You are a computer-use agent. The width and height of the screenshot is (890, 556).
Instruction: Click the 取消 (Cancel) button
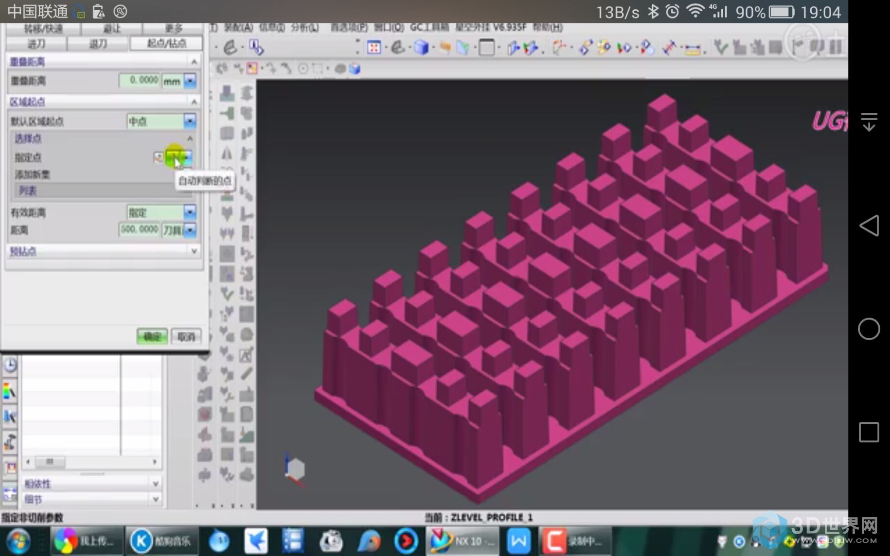point(186,336)
